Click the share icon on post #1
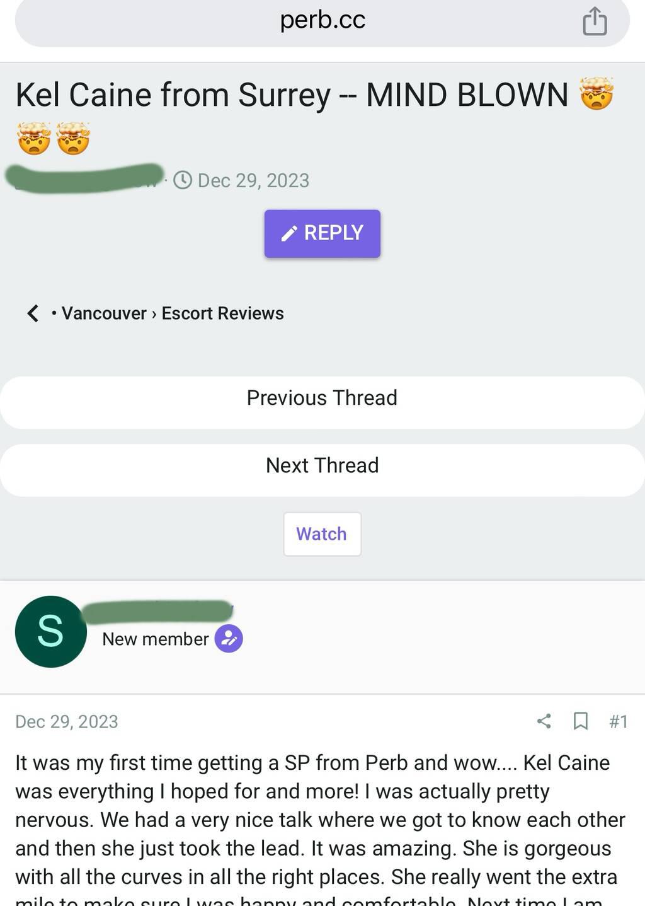 pyautogui.click(x=544, y=721)
